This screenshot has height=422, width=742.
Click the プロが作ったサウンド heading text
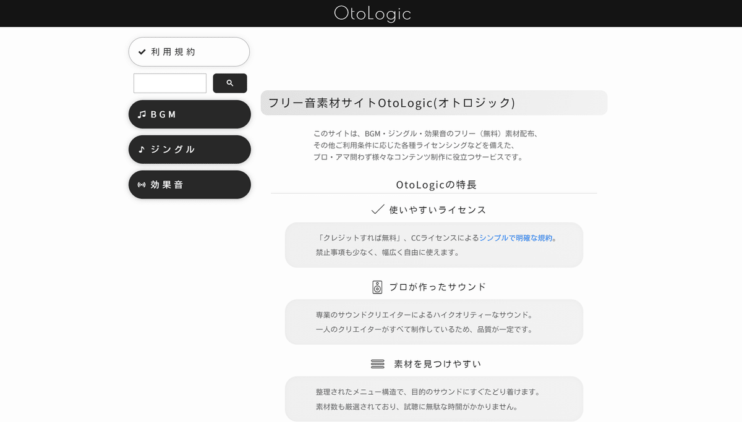(438, 287)
